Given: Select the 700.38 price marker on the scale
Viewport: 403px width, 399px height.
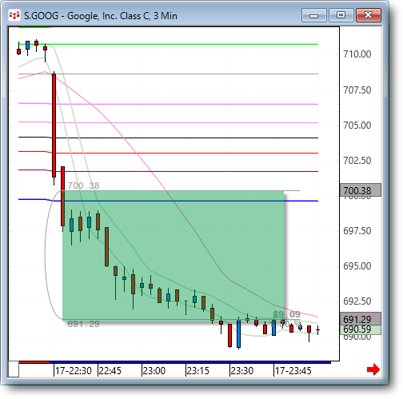Looking at the screenshot, I should coord(361,190).
